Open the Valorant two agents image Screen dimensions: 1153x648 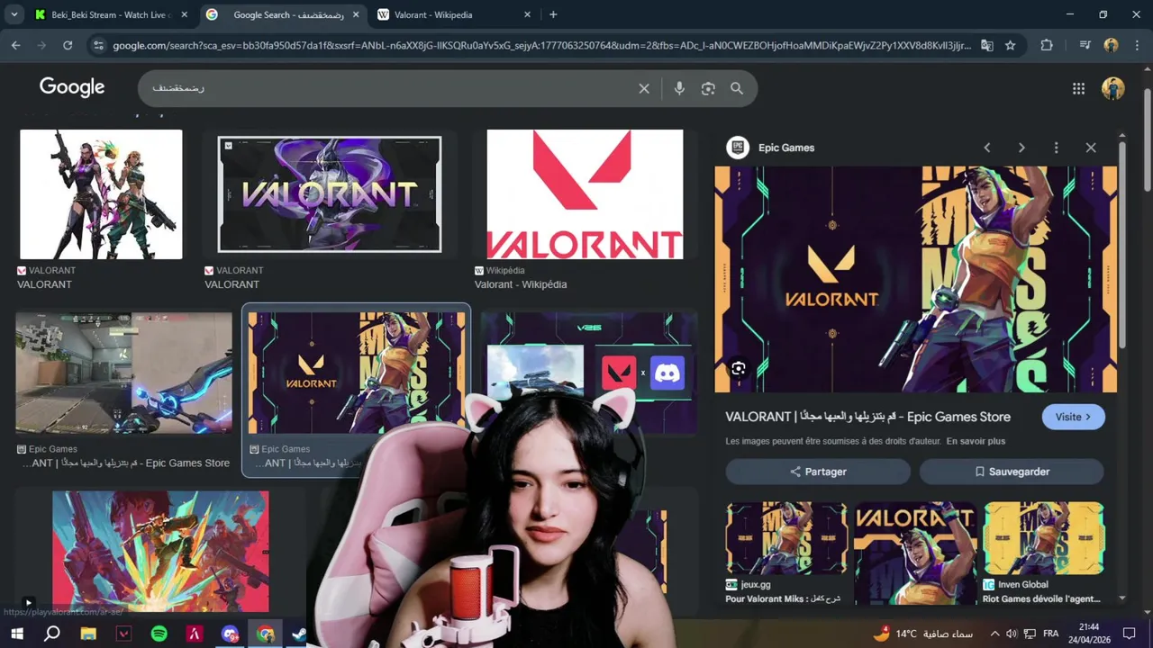[101, 194]
